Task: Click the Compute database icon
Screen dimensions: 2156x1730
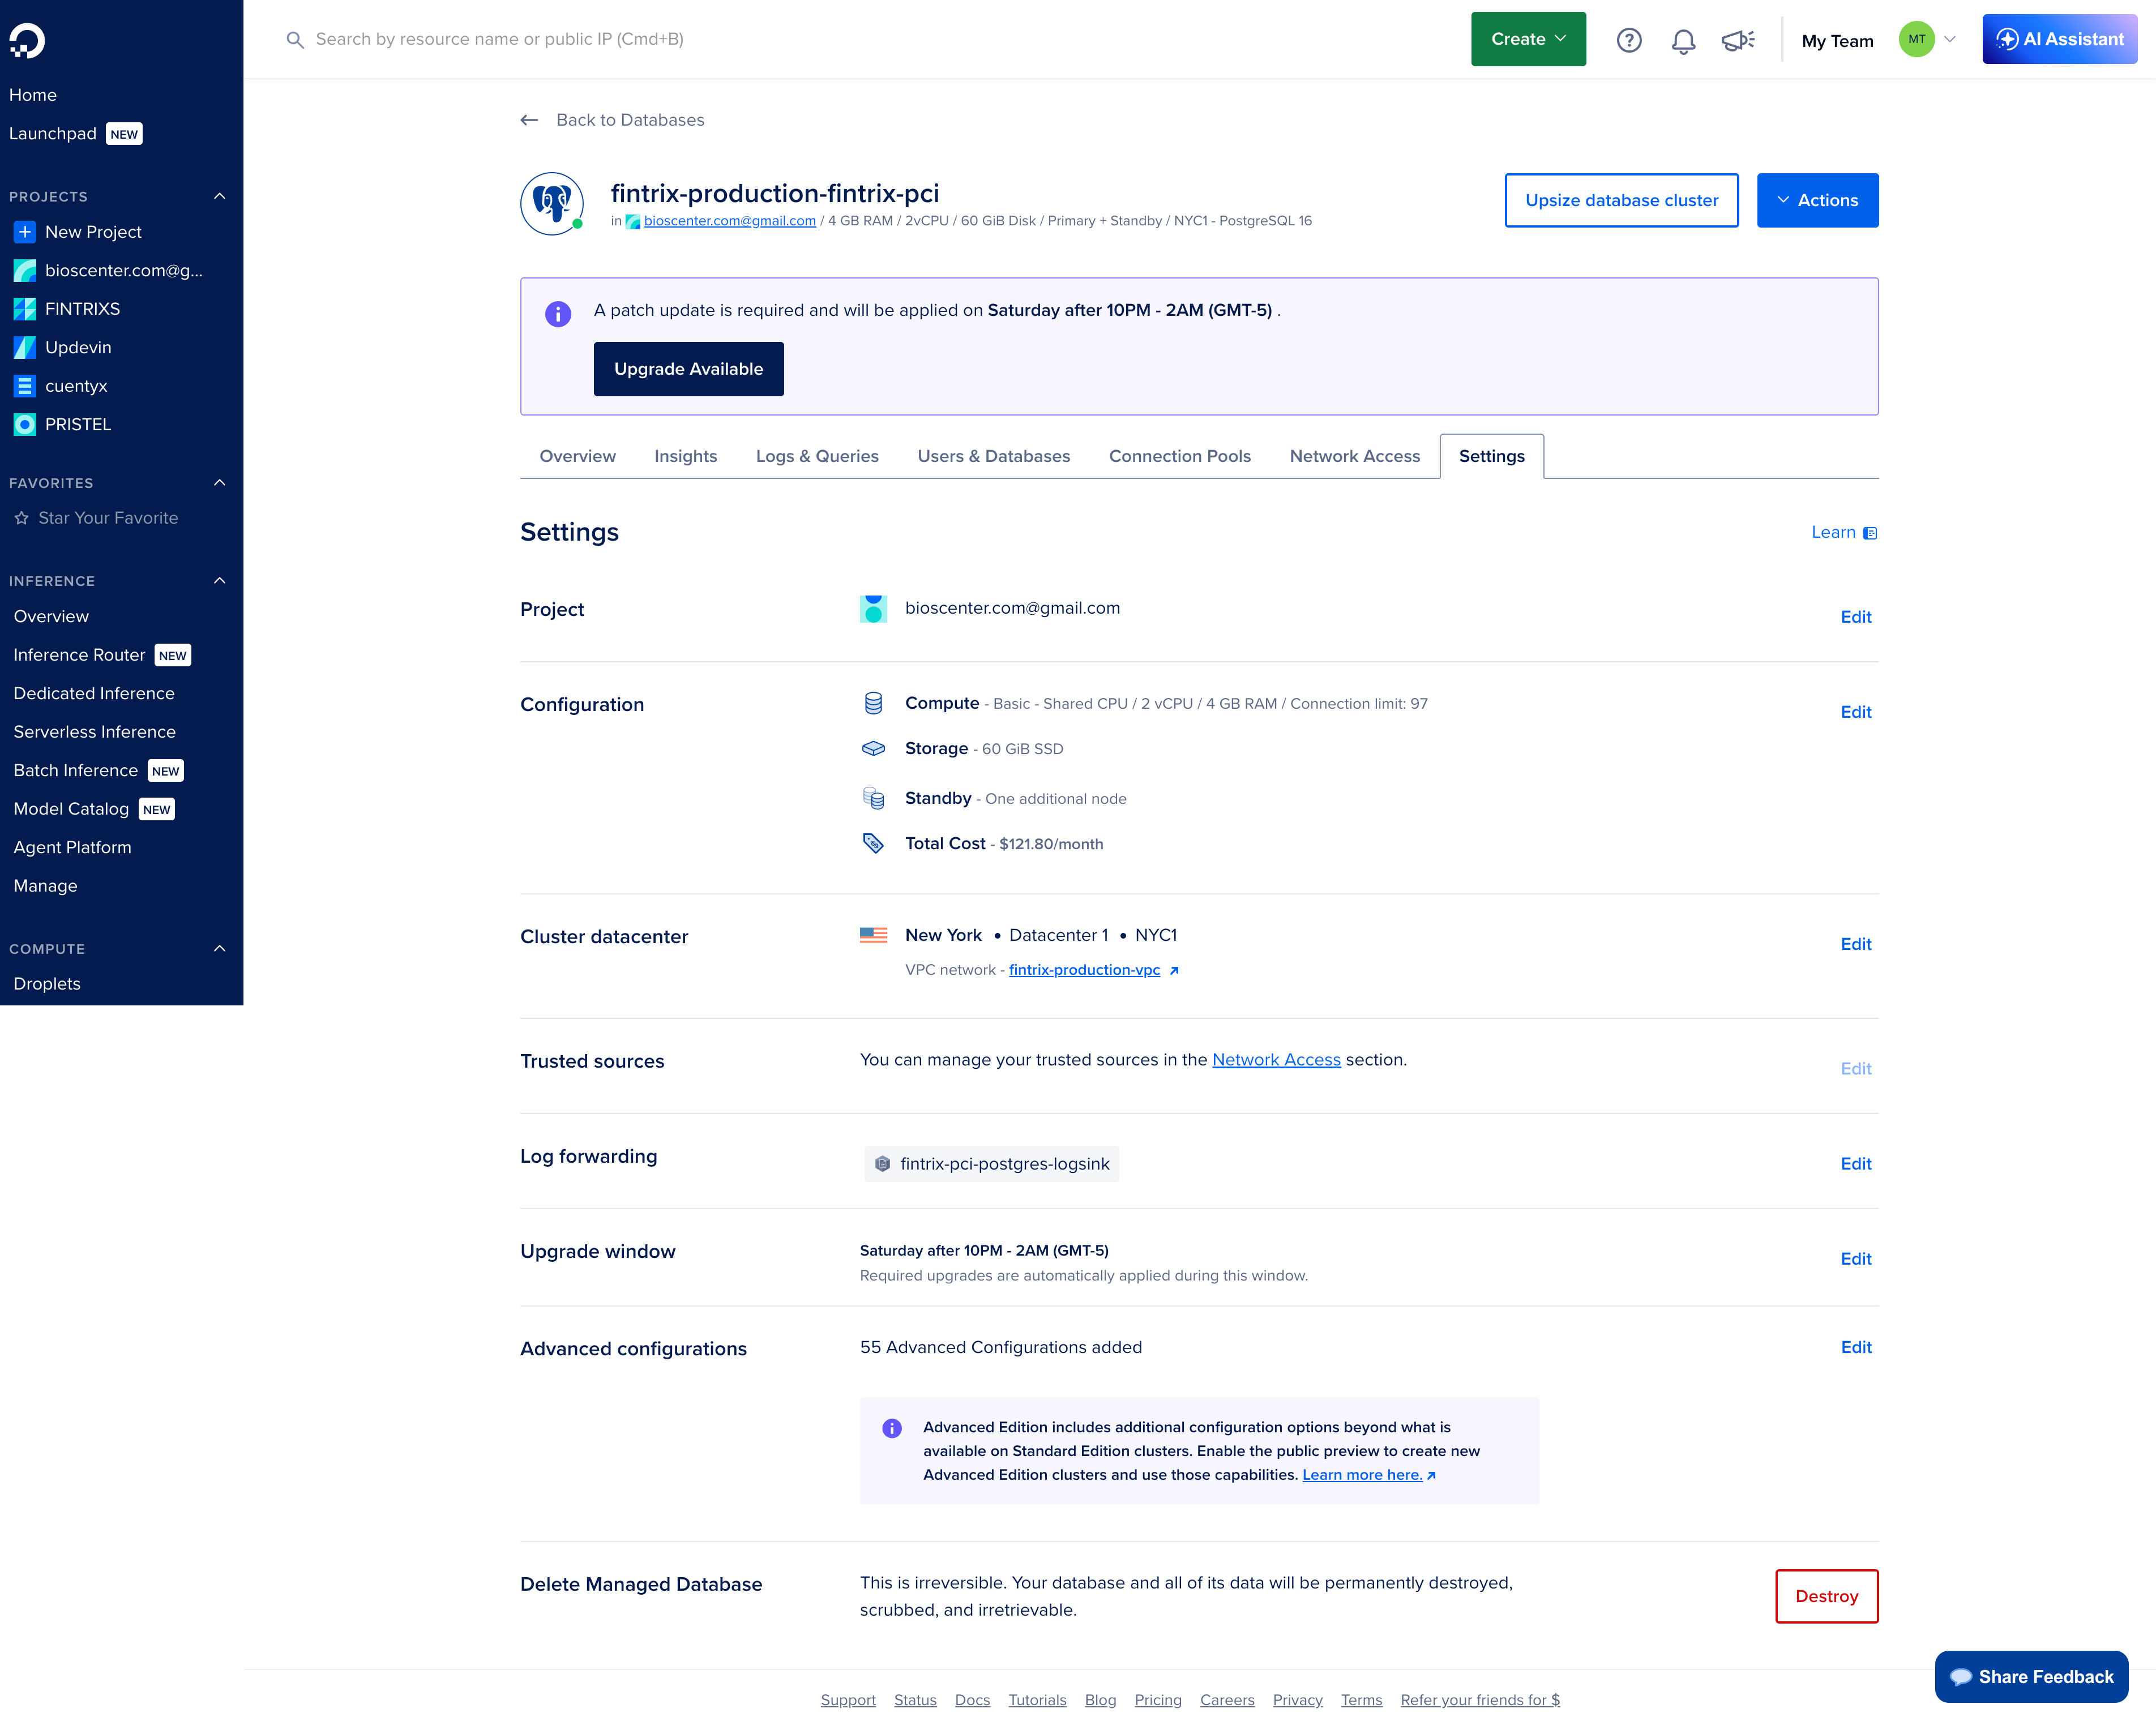Action: tap(873, 703)
